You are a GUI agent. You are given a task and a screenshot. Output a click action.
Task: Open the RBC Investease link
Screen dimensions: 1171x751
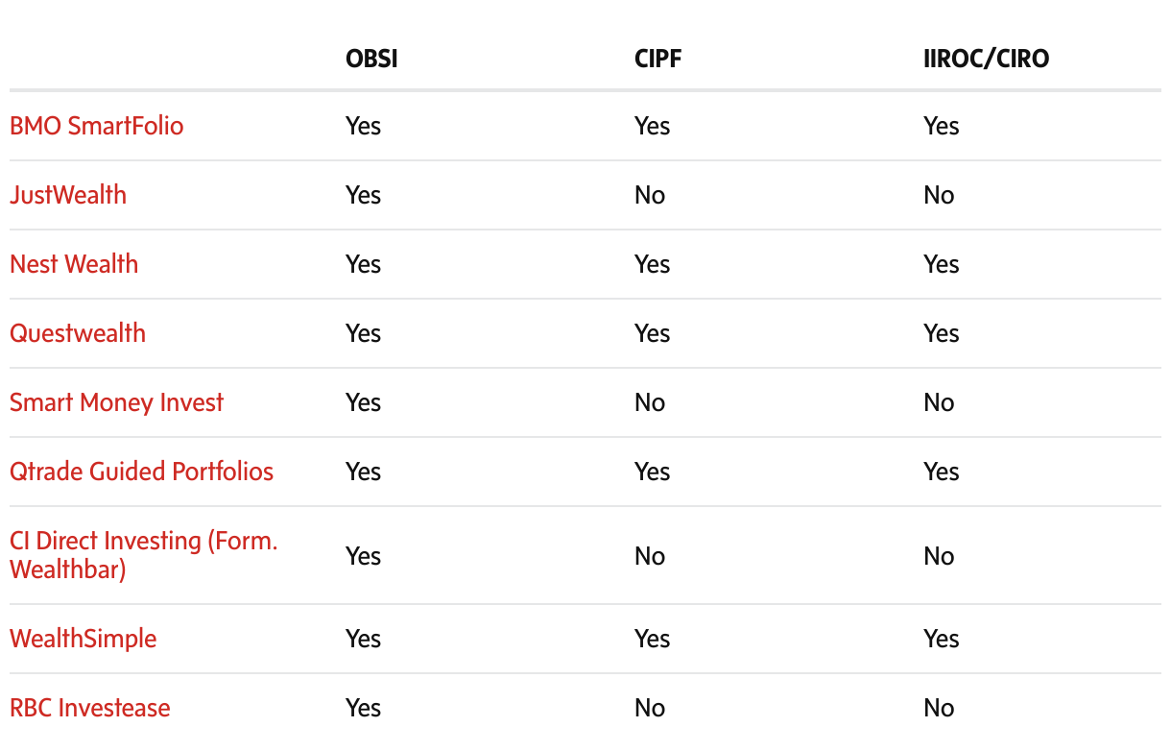[x=89, y=708]
